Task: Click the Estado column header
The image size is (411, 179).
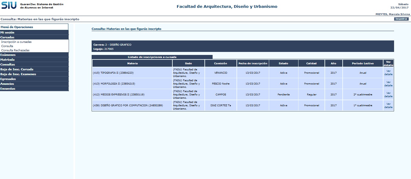Action: (283, 63)
